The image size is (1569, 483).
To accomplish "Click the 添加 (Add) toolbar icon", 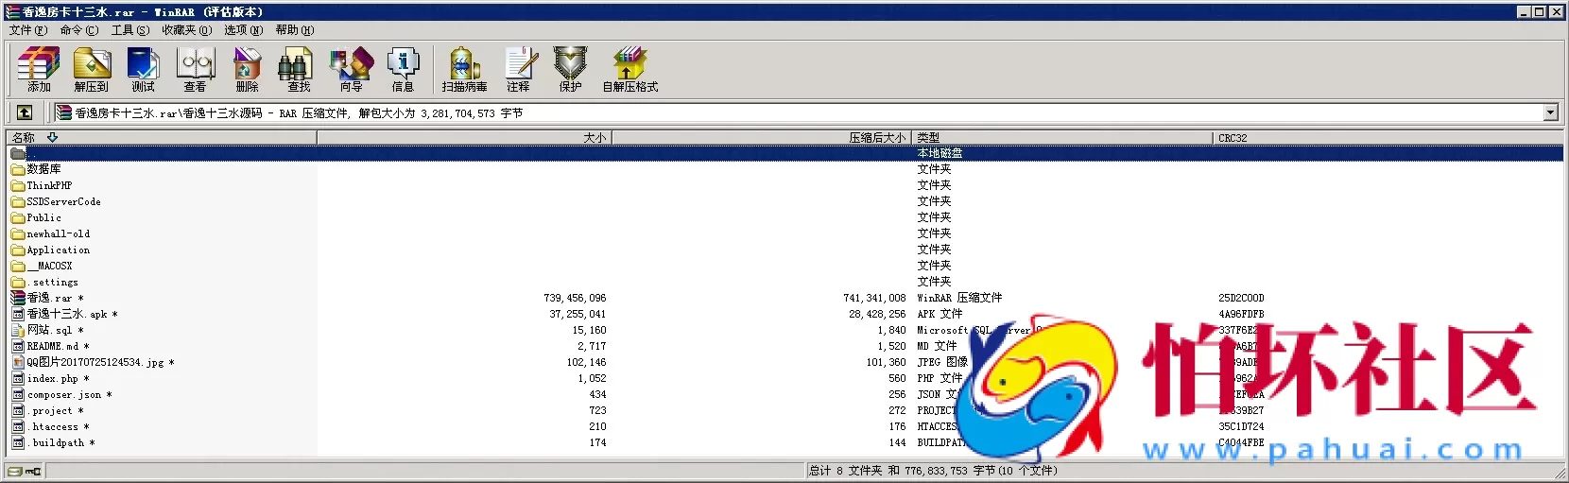I will pyautogui.click(x=39, y=70).
